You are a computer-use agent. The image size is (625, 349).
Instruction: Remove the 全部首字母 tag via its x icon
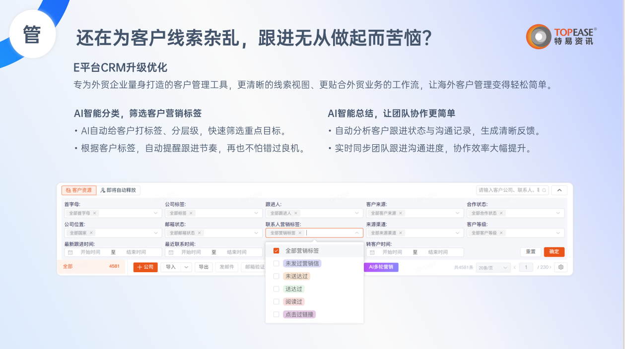point(95,213)
